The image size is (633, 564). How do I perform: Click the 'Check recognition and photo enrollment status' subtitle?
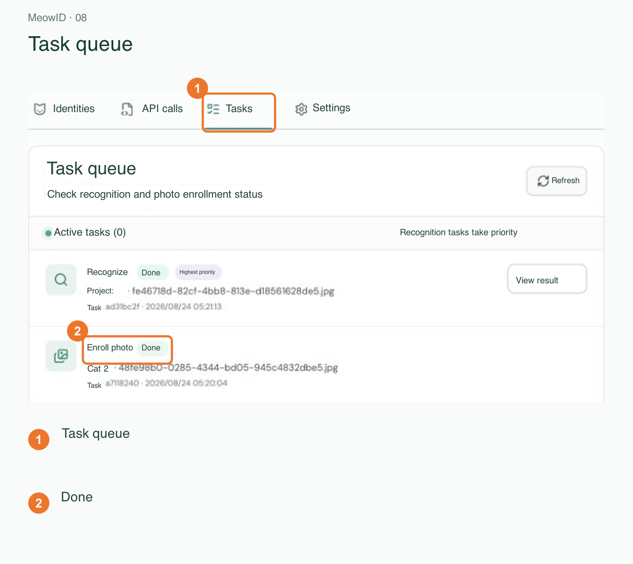tap(155, 194)
